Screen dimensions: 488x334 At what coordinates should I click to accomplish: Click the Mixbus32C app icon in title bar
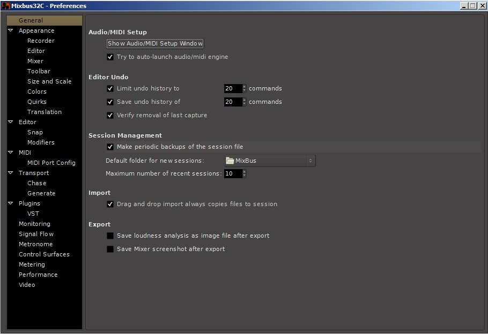click(x=5, y=5)
